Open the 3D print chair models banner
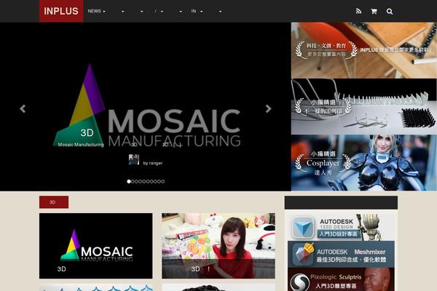The width and height of the screenshot is (437, 291). point(364,107)
